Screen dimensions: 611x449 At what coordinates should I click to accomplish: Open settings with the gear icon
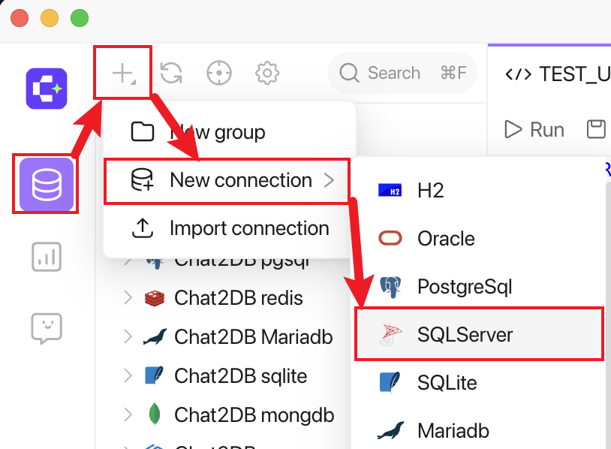click(x=266, y=73)
